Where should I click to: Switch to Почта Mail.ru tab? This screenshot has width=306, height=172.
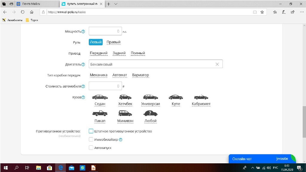37,4
